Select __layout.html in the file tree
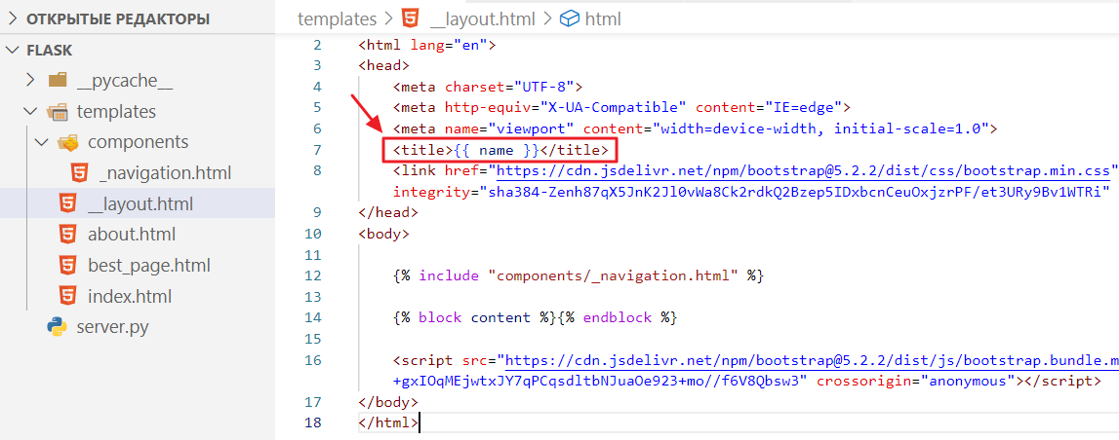Viewport: 1119px width, 440px height. [x=140, y=204]
